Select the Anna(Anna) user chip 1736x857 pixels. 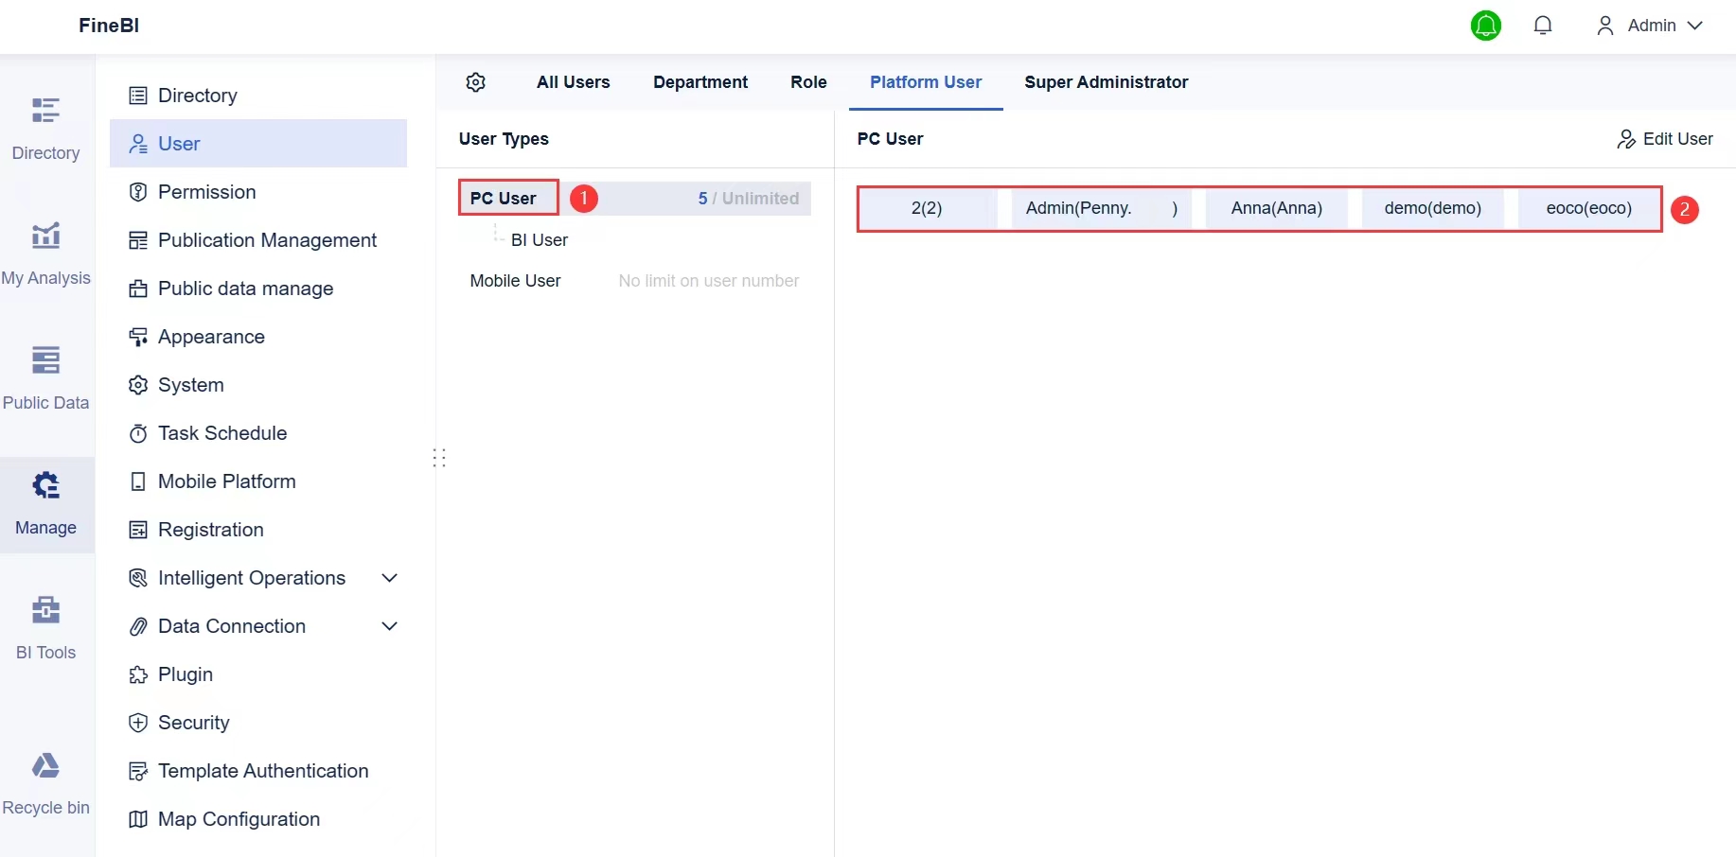click(x=1276, y=208)
